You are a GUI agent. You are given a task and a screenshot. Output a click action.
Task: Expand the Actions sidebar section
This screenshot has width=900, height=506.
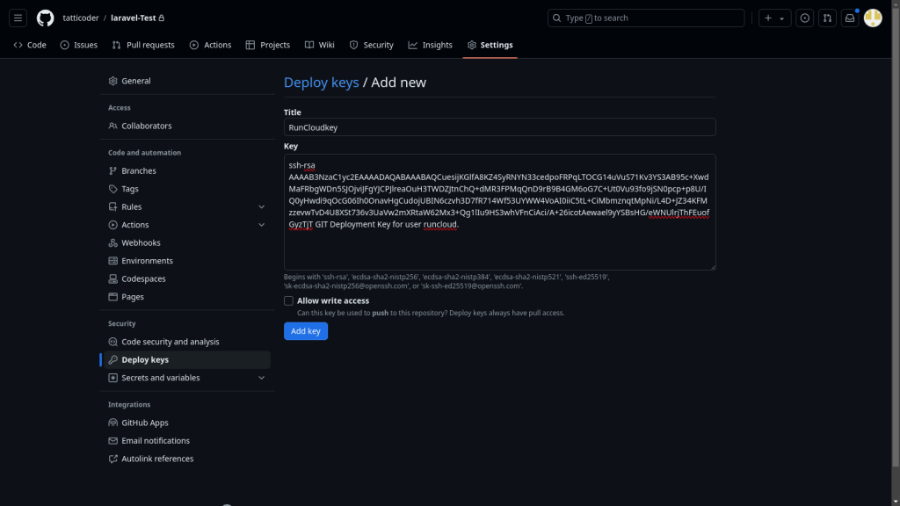tap(261, 225)
